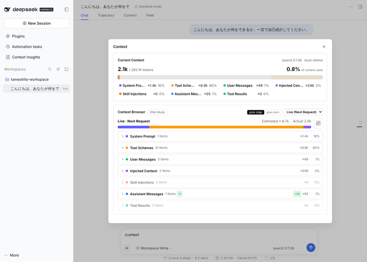The image size is (367, 262).
Task: Click the turns and steps clock icon in status bar
Action: [165, 258]
